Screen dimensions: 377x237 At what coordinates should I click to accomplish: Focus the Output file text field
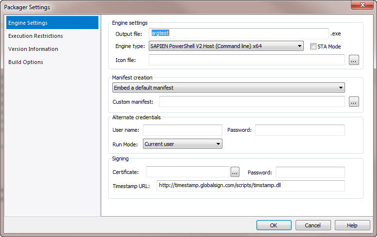[239, 33]
